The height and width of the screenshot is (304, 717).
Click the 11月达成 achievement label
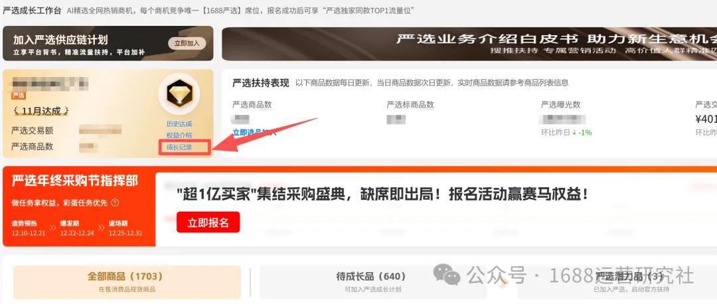pos(41,111)
